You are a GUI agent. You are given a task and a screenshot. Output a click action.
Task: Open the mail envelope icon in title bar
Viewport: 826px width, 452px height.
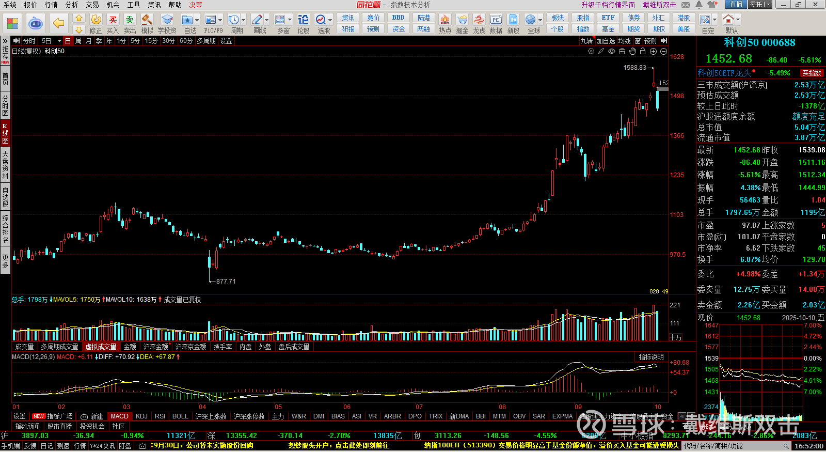click(686, 5)
